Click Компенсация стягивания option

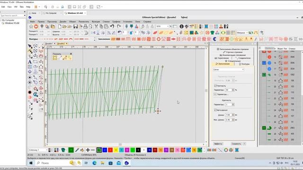pos(232,55)
